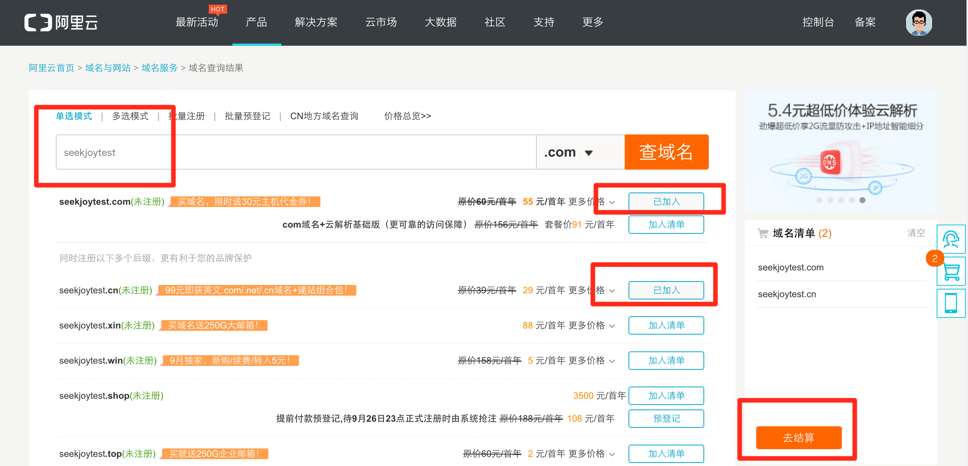Click the 9月独家 promo tag

231,361
